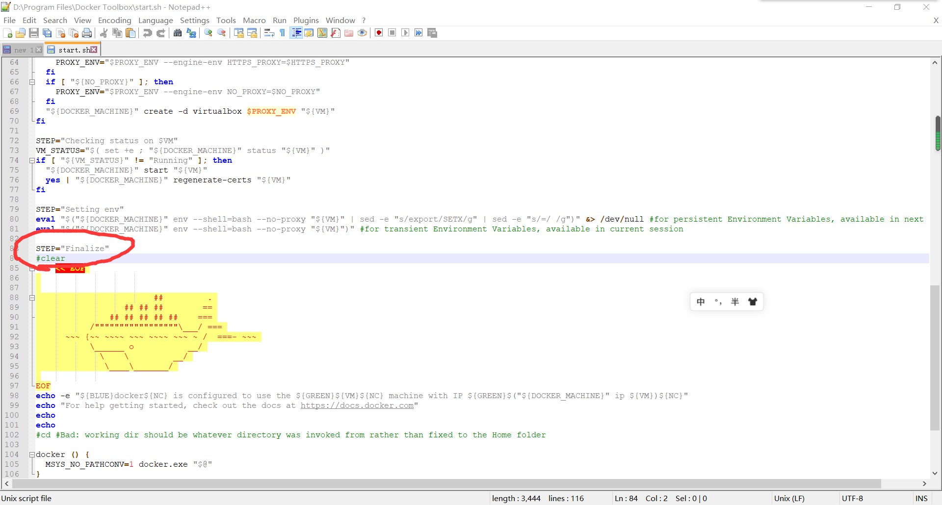The width and height of the screenshot is (942, 505).
Task: Click the Redo arrow icon
Action: [x=160, y=33]
